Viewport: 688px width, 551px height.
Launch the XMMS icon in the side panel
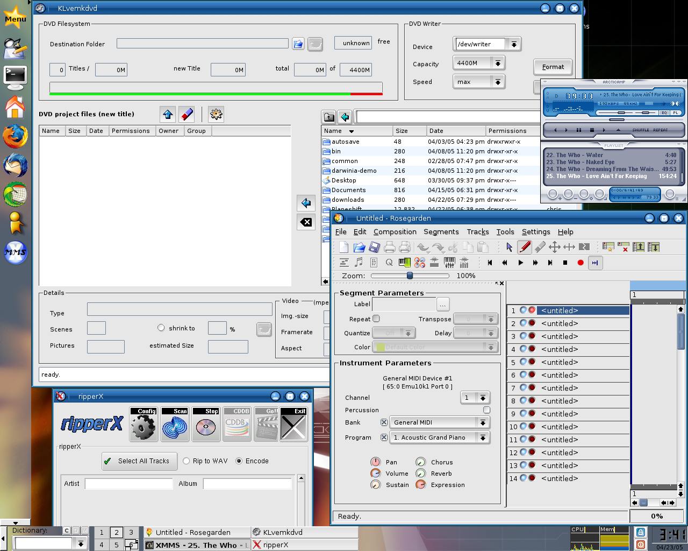pos(15,252)
